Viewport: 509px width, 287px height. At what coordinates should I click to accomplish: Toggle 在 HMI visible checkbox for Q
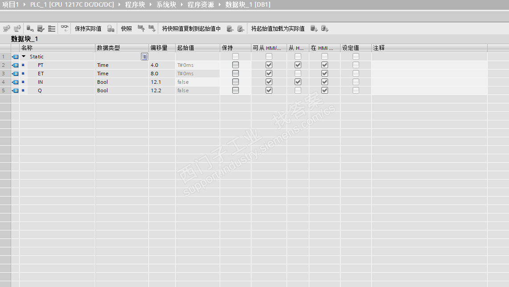(324, 90)
